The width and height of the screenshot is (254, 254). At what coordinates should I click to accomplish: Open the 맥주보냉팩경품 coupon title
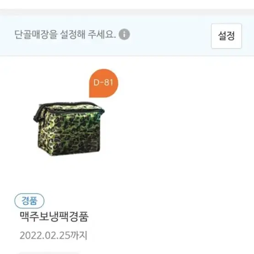click(54, 216)
